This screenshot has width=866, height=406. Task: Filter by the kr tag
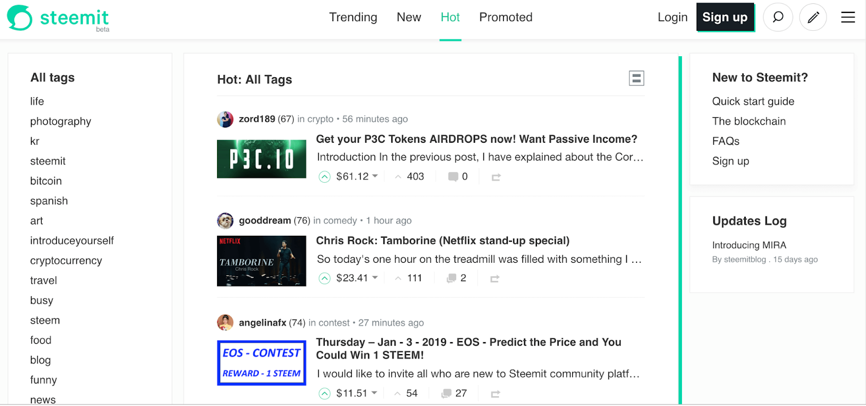(35, 142)
